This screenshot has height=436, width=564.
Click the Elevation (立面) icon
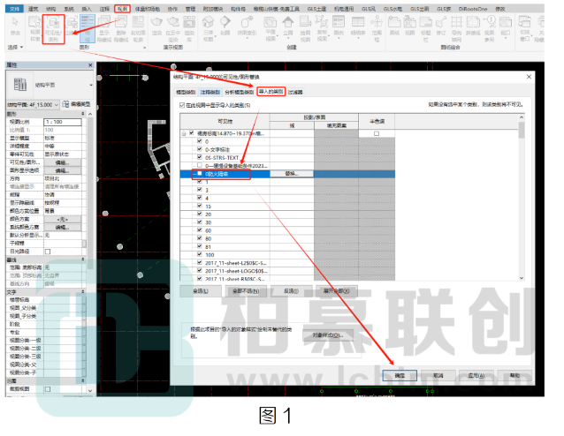coord(288,26)
